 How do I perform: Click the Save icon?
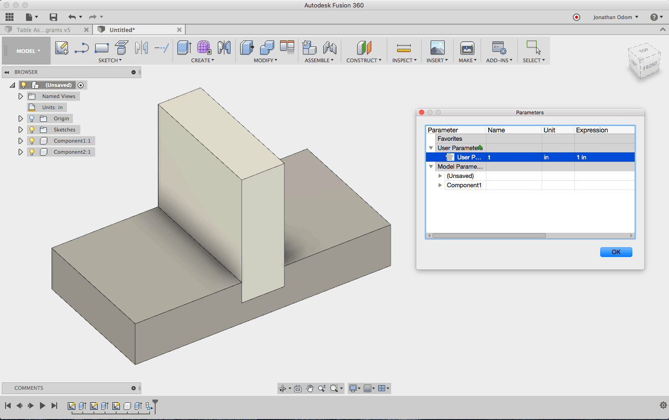(53, 17)
